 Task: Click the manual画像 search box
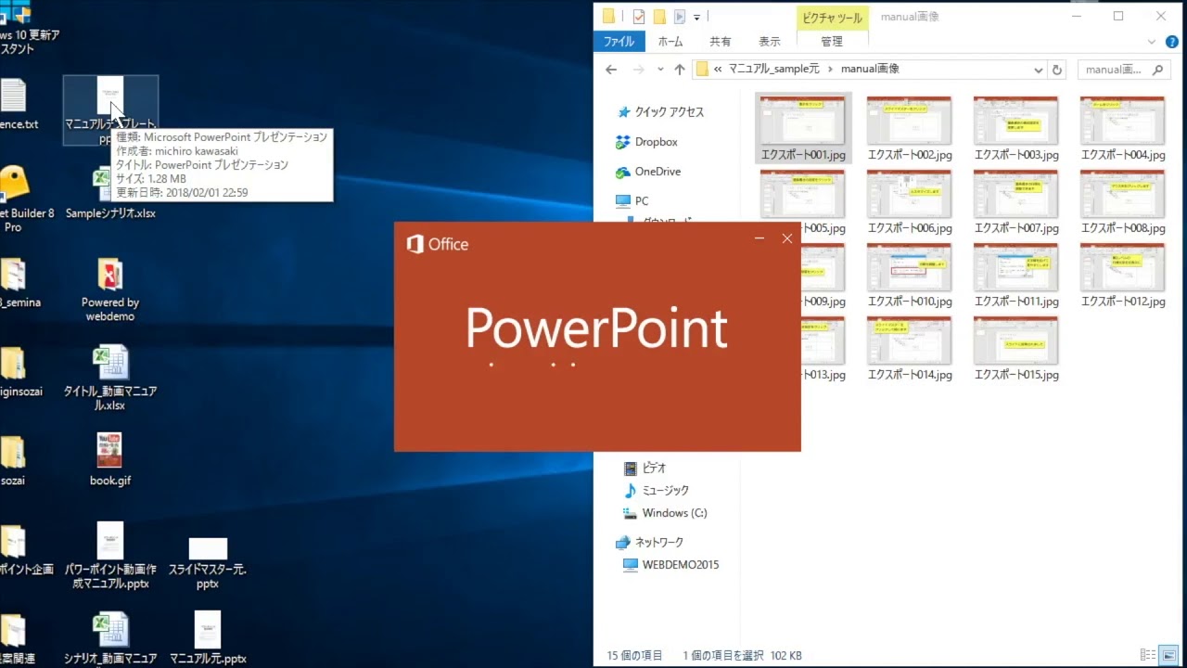(x=1123, y=70)
